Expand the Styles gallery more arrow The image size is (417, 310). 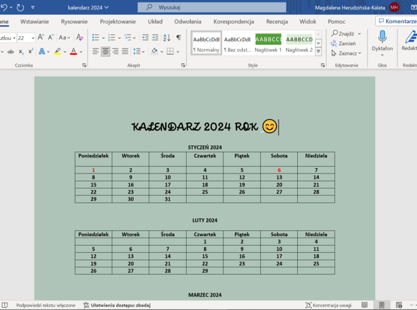pyautogui.click(x=318, y=52)
